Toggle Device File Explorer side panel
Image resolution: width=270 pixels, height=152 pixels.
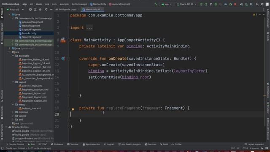click(268, 129)
